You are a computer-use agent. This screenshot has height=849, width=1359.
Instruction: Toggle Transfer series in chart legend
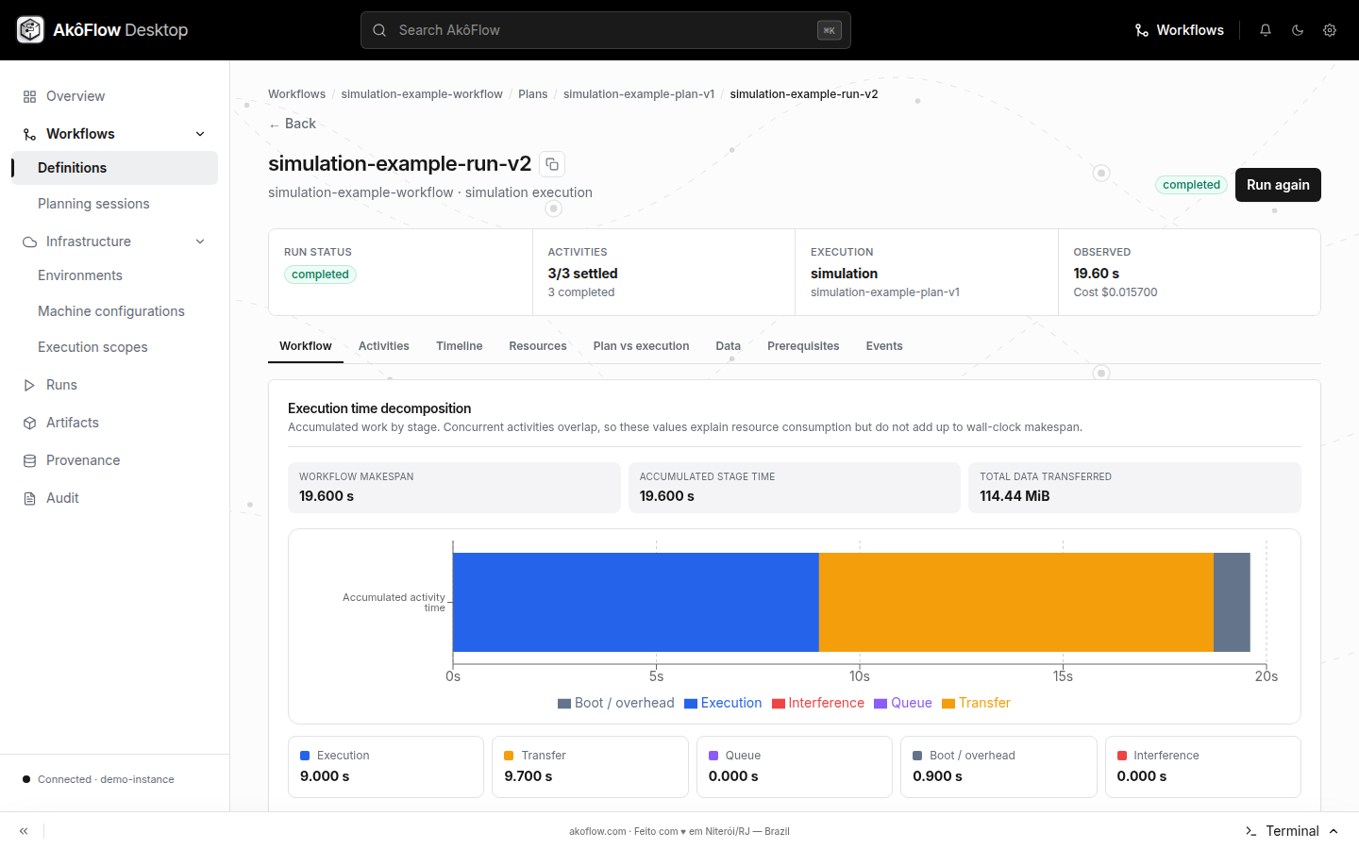976,703
